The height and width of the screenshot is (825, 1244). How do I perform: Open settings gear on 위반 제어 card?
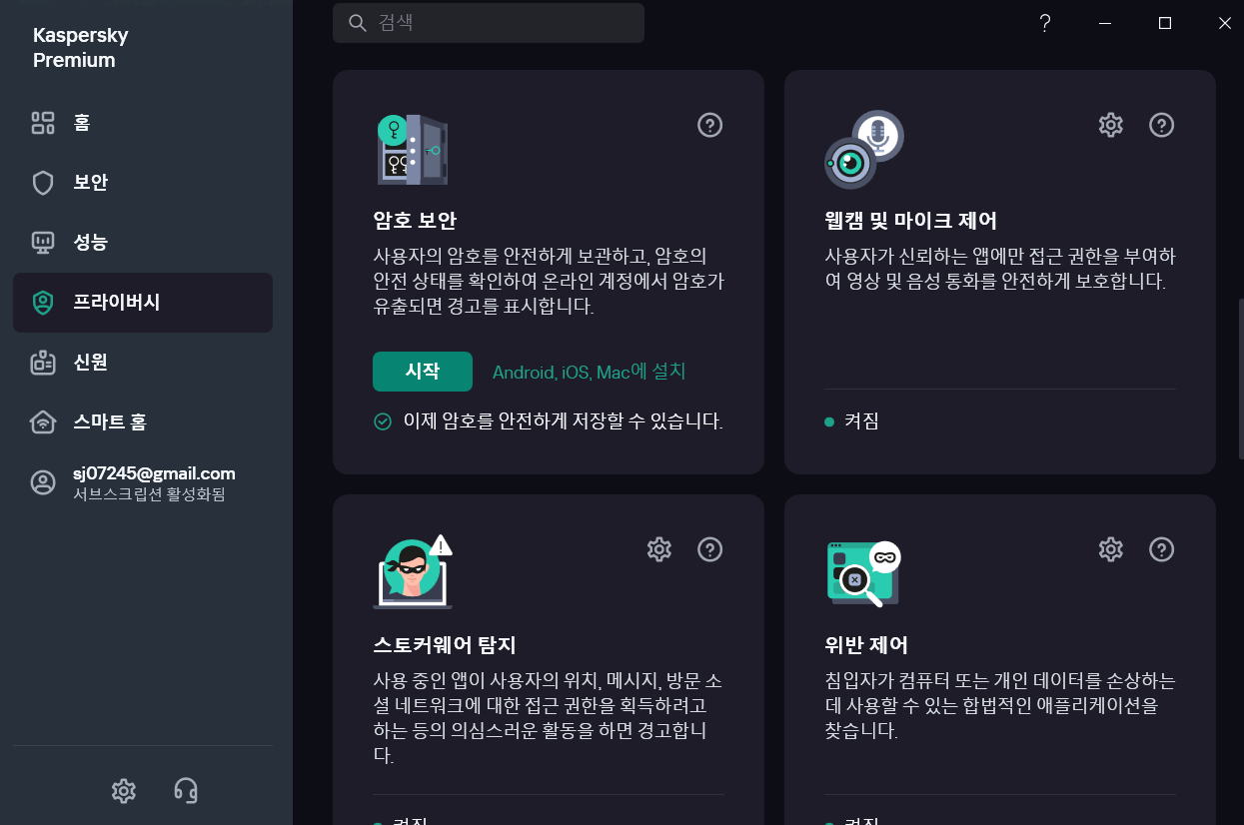[1110, 549]
